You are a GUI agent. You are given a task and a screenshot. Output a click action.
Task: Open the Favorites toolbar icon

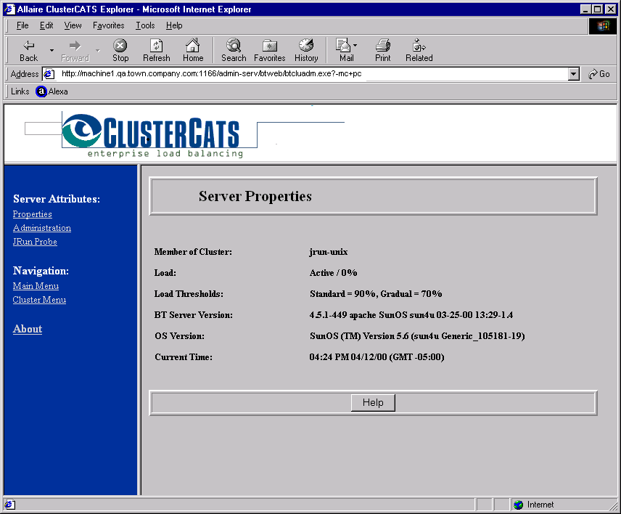pos(270,46)
